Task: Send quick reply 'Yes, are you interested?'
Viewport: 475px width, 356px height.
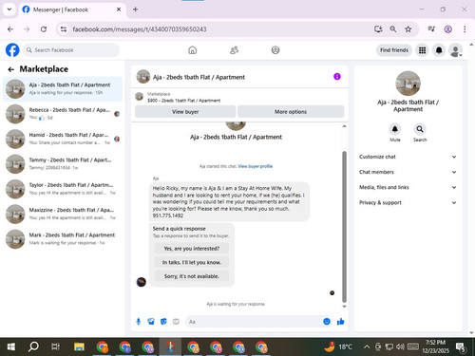Action: click(192, 249)
